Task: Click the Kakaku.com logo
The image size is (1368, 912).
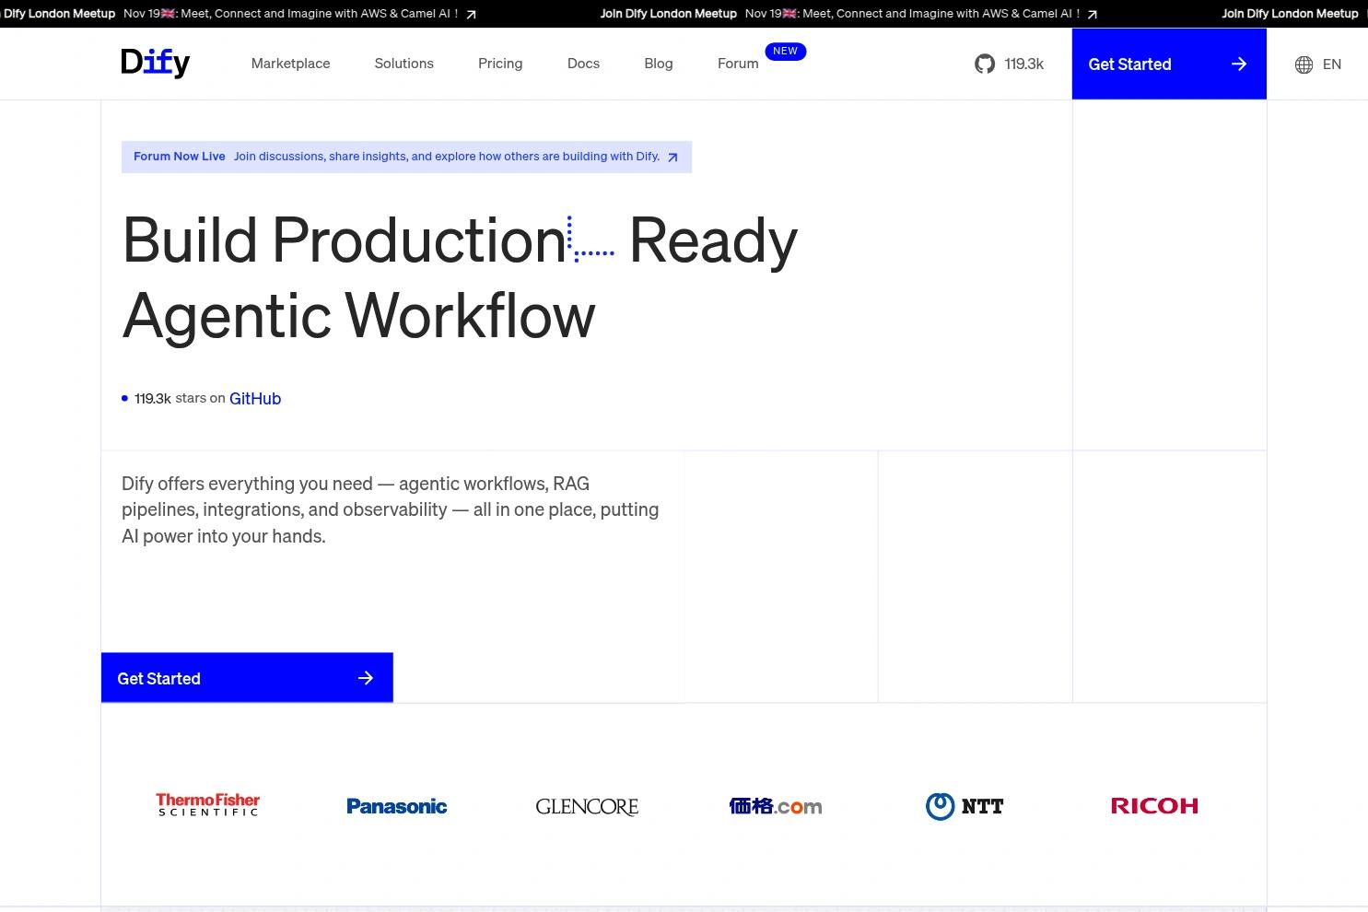Action: (776, 806)
